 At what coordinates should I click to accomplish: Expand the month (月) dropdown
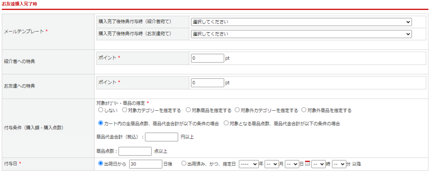pos(272,164)
